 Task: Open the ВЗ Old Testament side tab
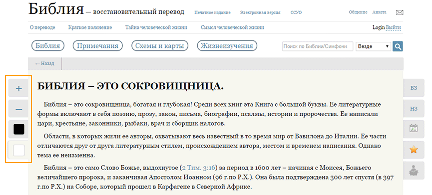pos(414,88)
